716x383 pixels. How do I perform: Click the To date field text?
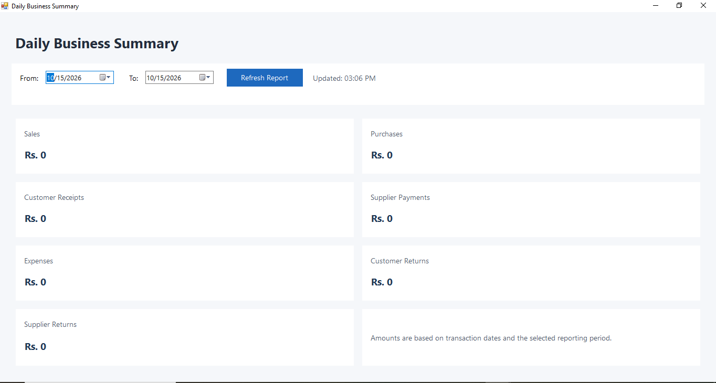coord(164,78)
